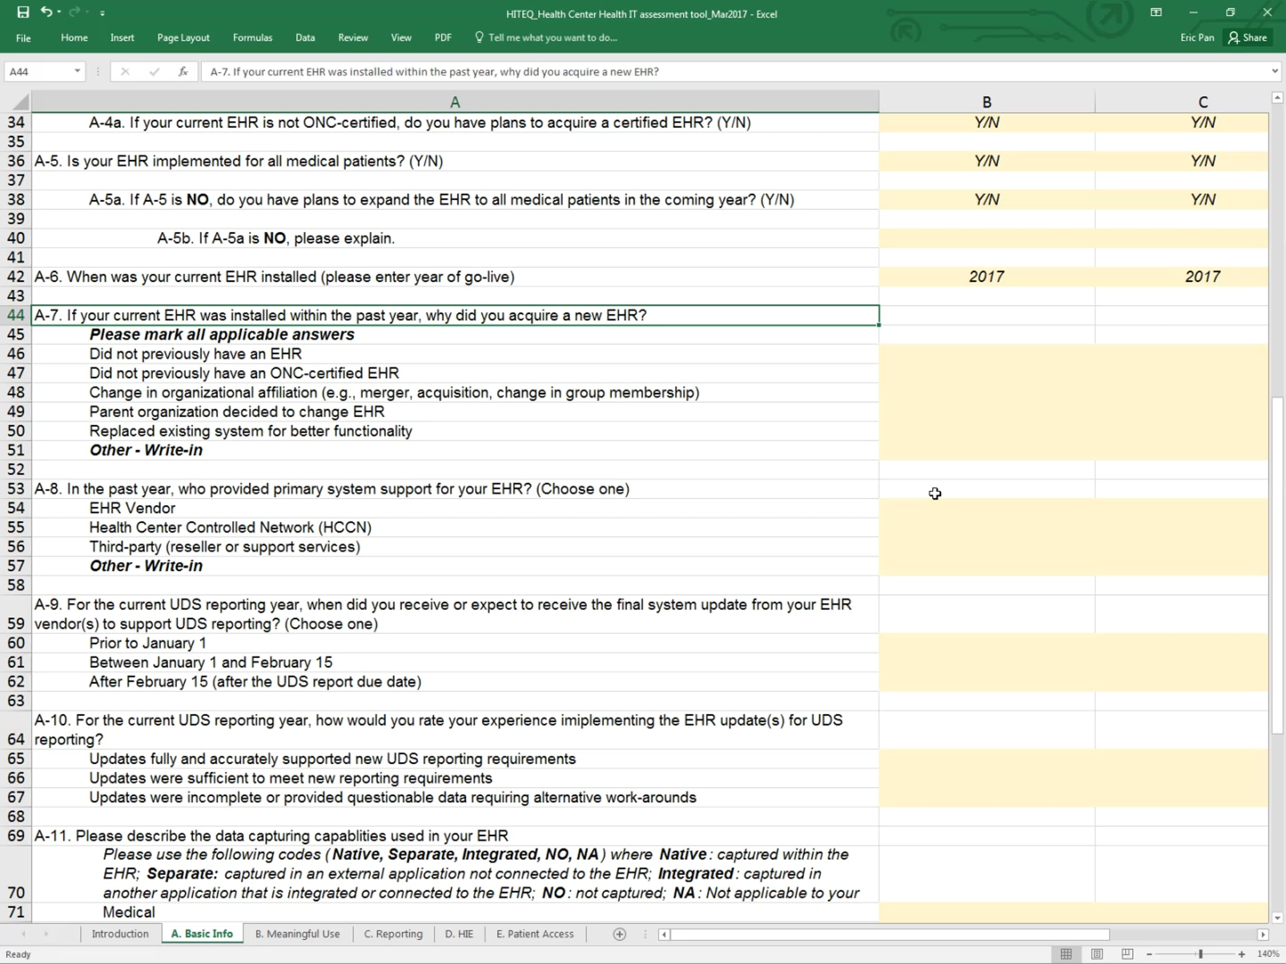1286x964 pixels.
Task: Switch to Page Layout view icon
Action: (x=1097, y=954)
